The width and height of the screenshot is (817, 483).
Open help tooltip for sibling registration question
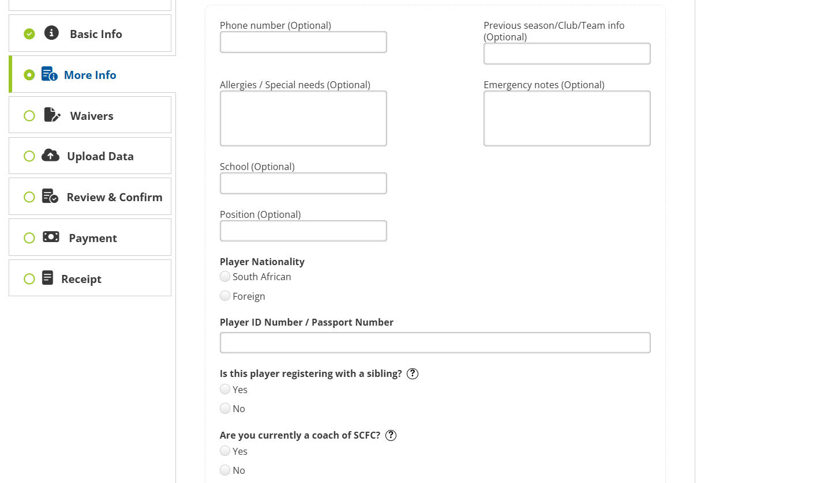point(413,373)
